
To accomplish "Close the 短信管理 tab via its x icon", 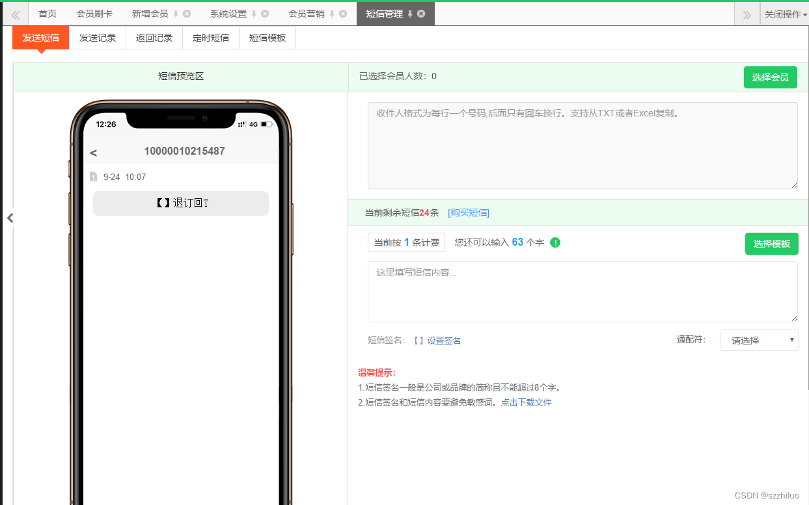I will pos(421,14).
